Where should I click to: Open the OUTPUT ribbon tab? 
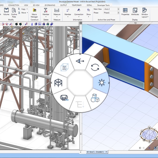click(63, 5)
